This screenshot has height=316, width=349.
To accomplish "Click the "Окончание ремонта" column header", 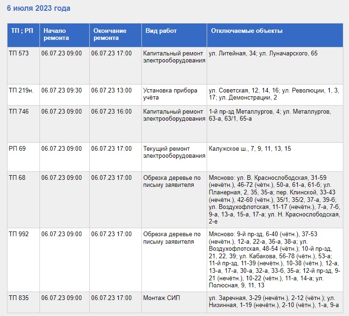I will tap(110, 34).
